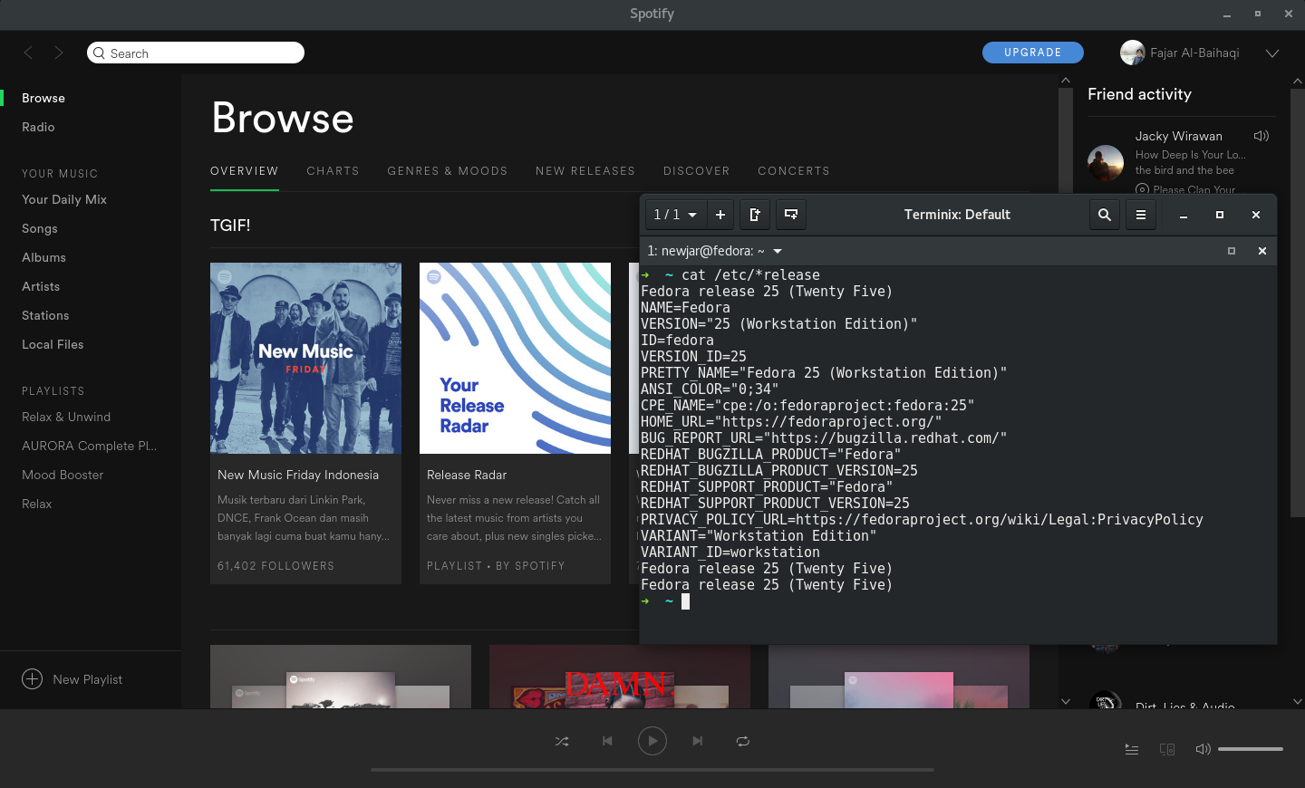Seek on the song progress bar
Image resolution: width=1305 pixels, height=788 pixels.
coord(652,770)
